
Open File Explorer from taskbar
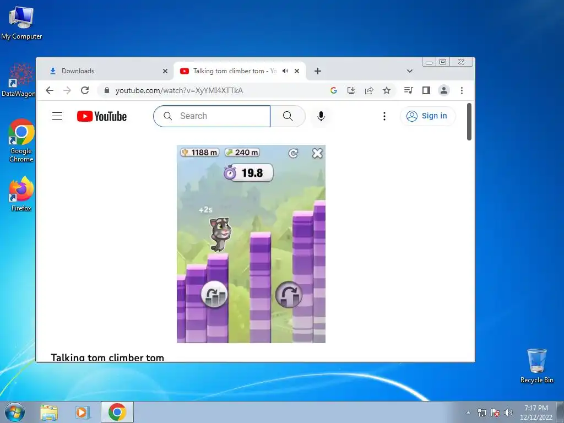tap(49, 412)
